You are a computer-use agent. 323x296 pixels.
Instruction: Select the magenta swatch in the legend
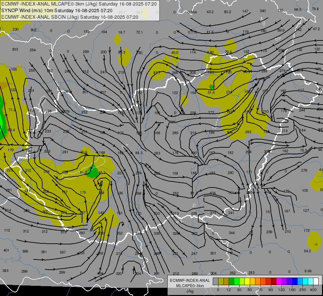(279, 282)
